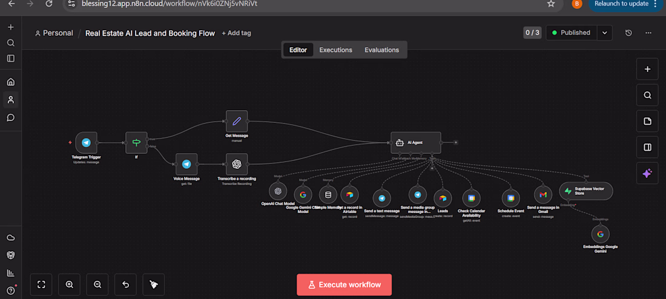This screenshot has height=299, width=666.
Task: Select the Get a record in Airtable node
Action: point(349,194)
